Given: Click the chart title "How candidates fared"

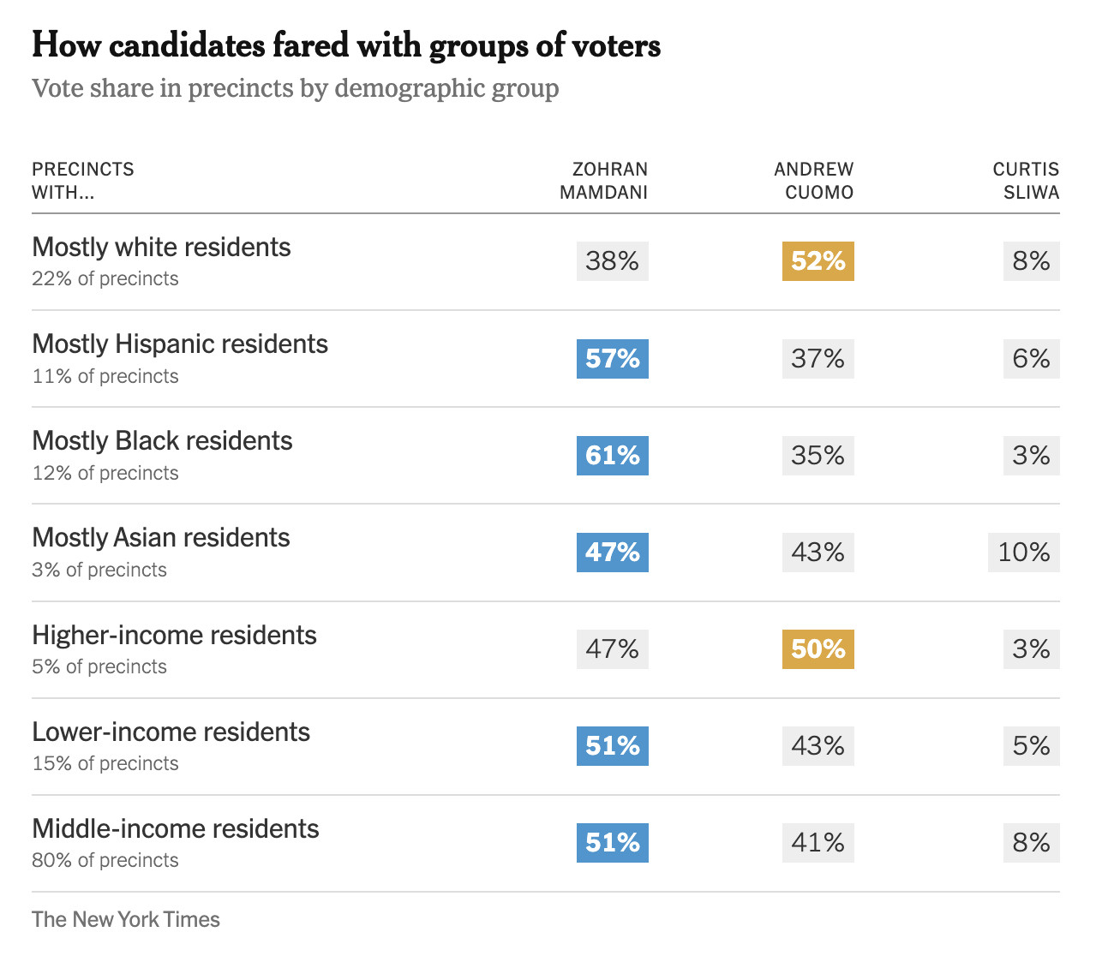Looking at the screenshot, I should click(x=345, y=46).
